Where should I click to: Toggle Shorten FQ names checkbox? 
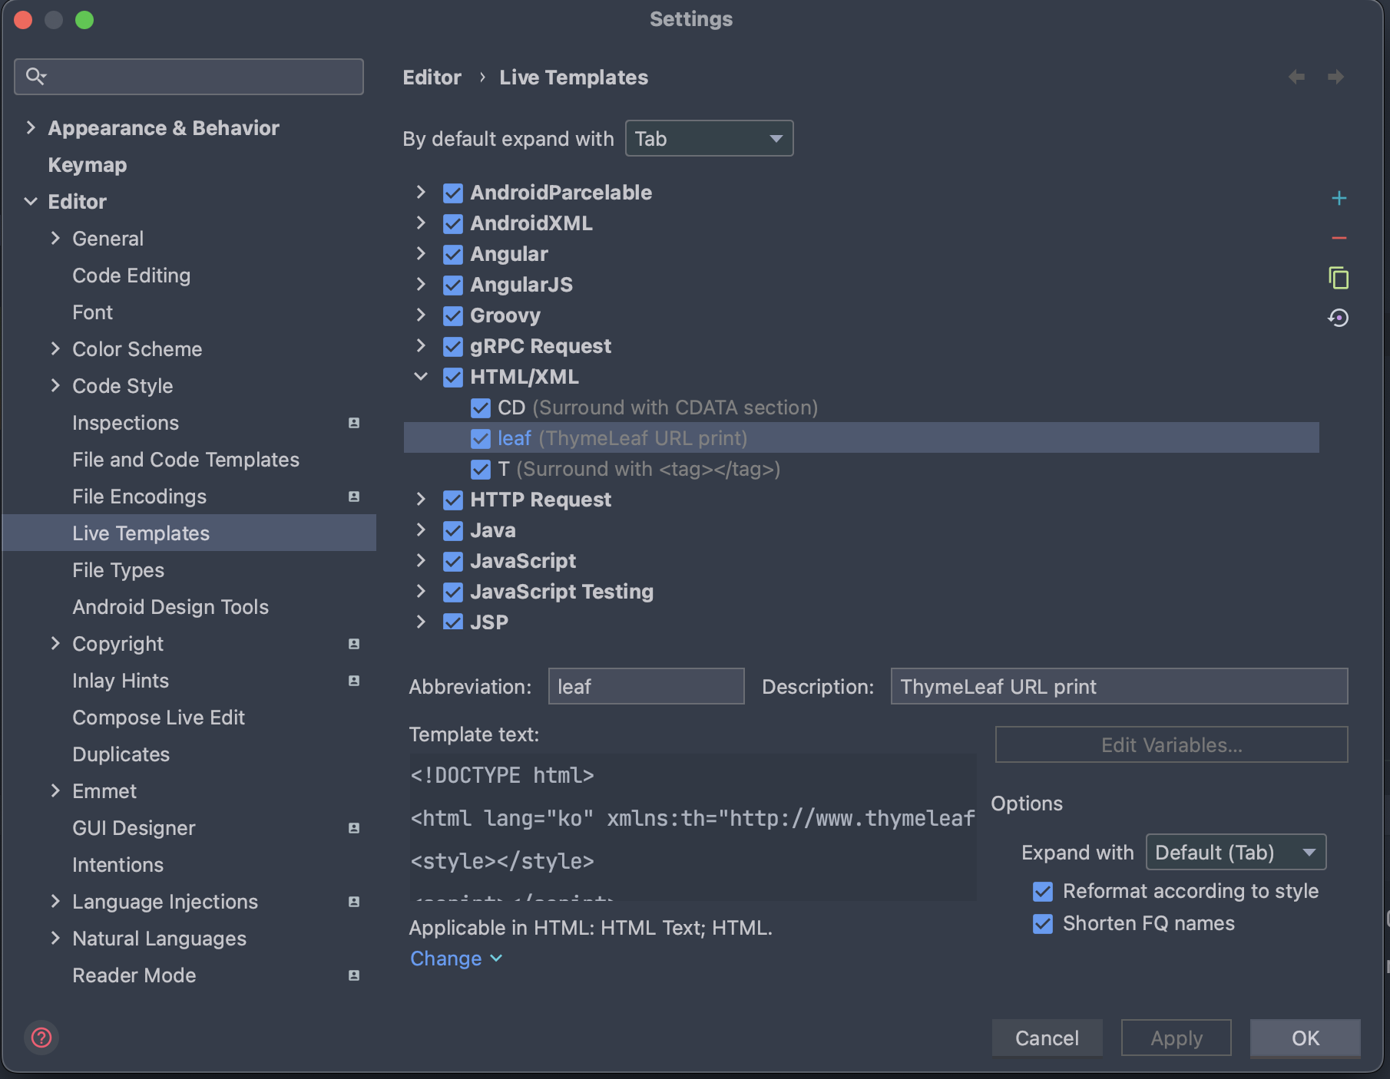[x=1043, y=923]
